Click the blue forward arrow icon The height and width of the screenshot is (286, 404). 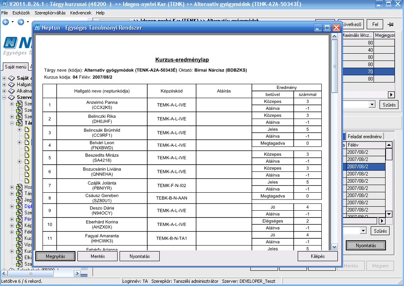click(20, 22)
